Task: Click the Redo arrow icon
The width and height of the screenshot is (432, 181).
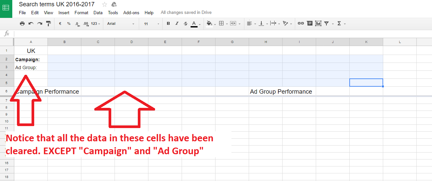Action: (x=40, y=23)
